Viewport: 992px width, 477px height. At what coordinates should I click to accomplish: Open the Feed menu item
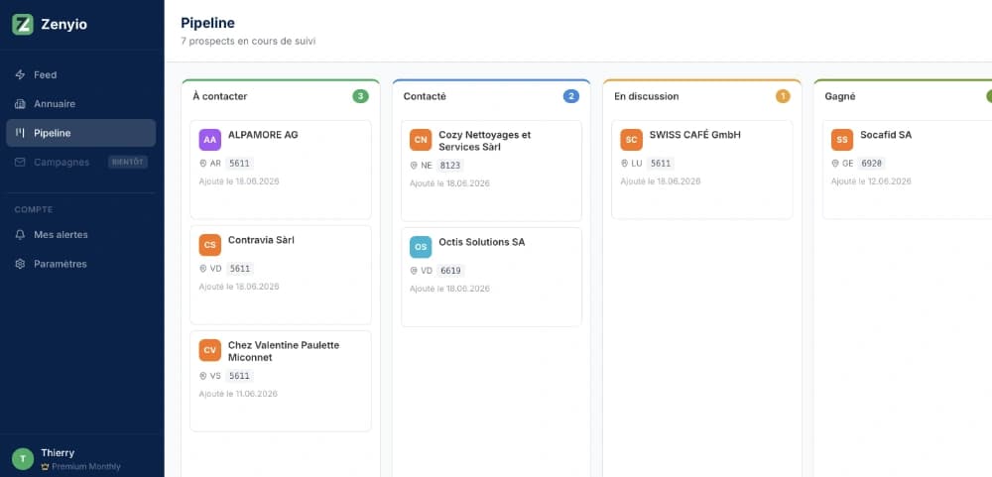pyautogui.click(x=81, y=74)
